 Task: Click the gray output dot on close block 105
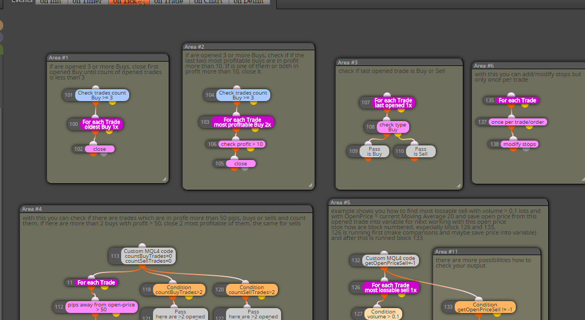(x=245, y=168)
